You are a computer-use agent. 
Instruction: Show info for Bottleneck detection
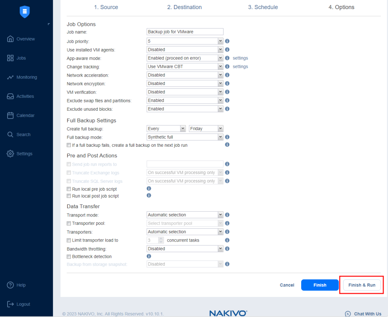[149, 256]
